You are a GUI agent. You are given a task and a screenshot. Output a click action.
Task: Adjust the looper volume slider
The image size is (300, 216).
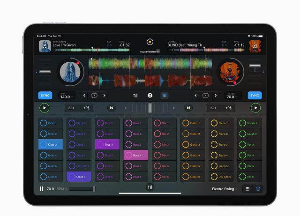[82, 189]
